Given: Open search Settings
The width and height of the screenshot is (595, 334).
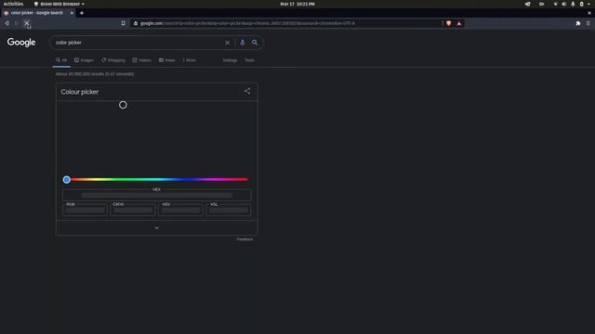Looking at the screenshot, I should click(230, 60).
